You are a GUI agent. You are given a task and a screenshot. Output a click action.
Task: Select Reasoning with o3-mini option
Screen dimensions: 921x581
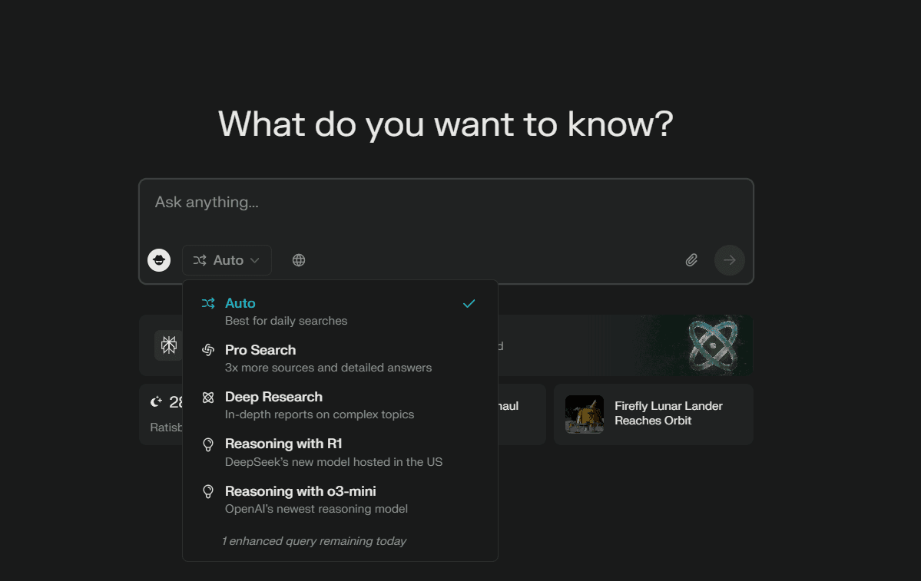(x=340, y=500)
